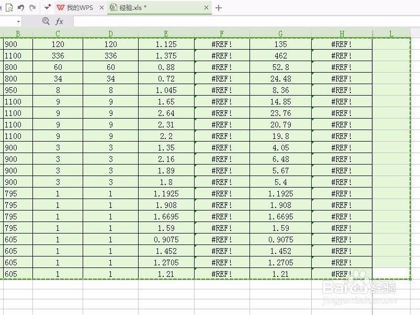Click column E cell with value 0.88
Viewport: 420px width, 315px height.
[x=166, y=67]
